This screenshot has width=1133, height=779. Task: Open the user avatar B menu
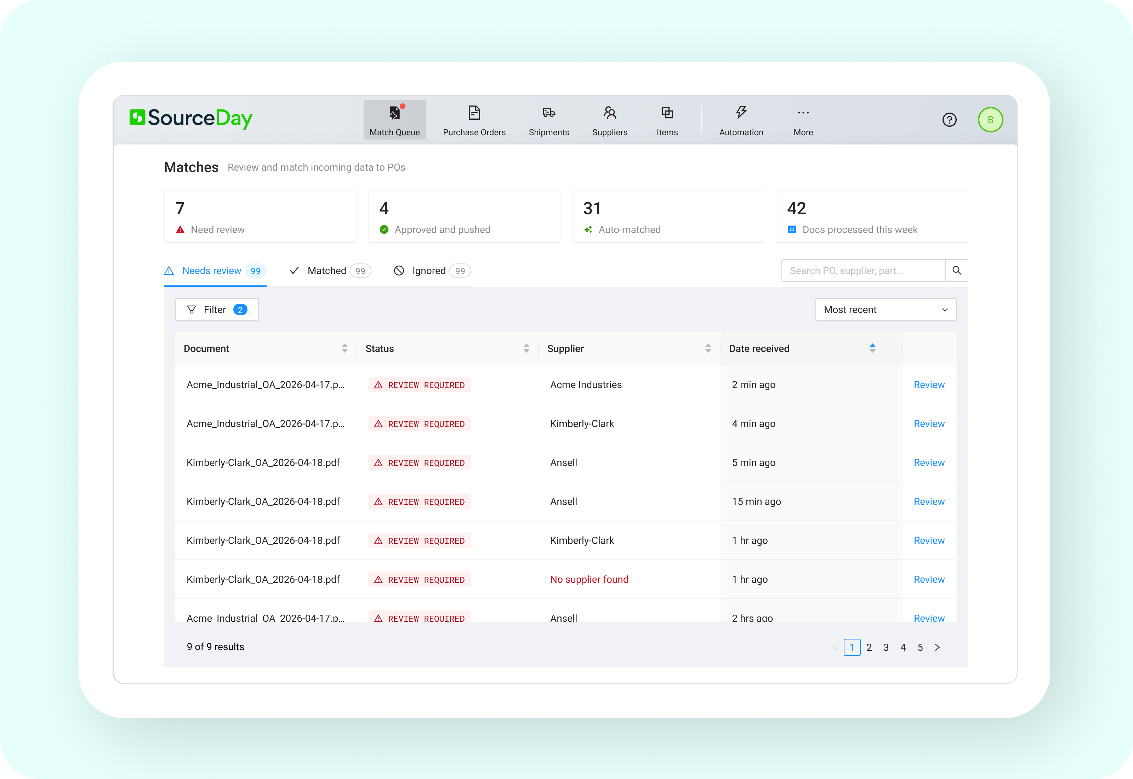[990, 120]
